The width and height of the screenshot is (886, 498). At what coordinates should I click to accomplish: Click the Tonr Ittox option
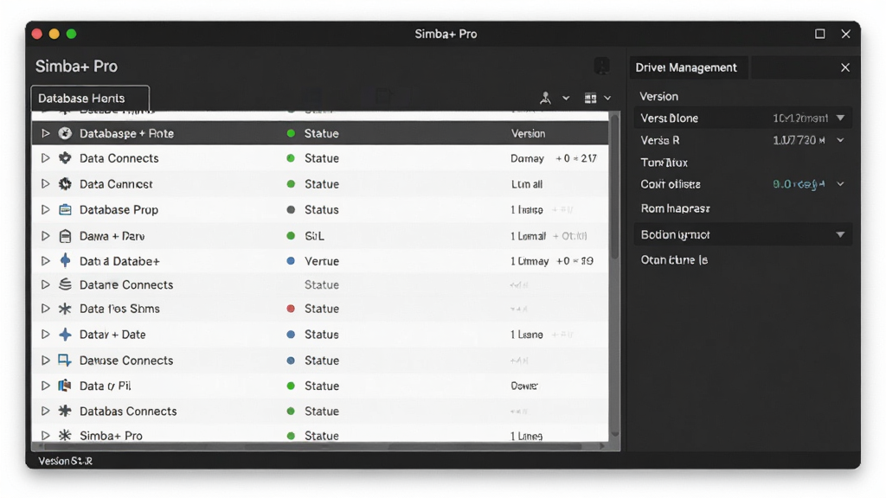pyautogui.click(x=664, y=163)
